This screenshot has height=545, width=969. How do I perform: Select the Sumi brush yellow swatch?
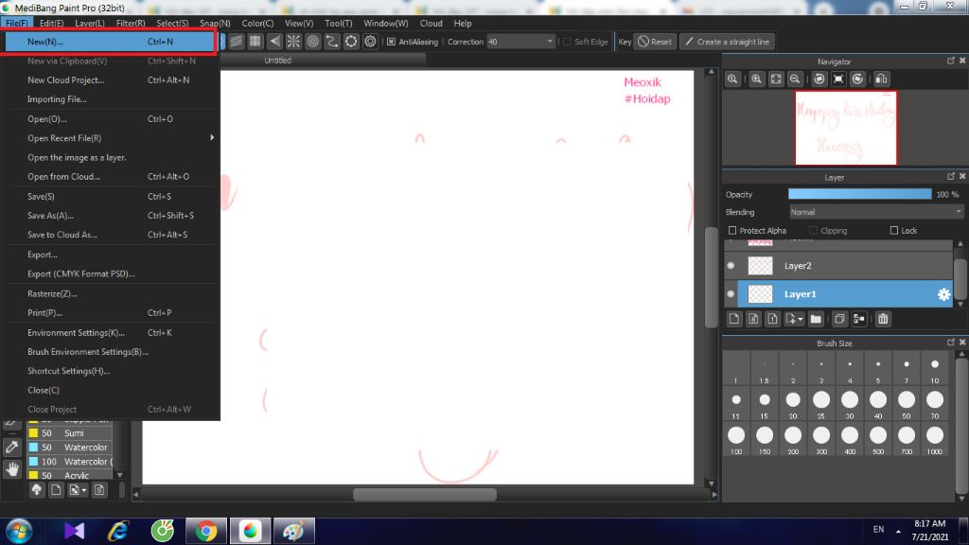[x=33, y=433]
